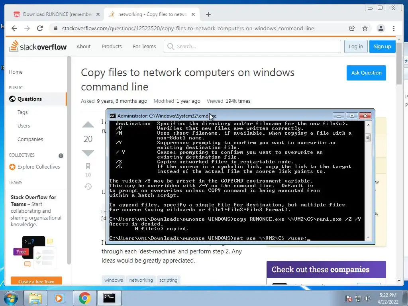Share this page via address bar icon

point(352,28)
